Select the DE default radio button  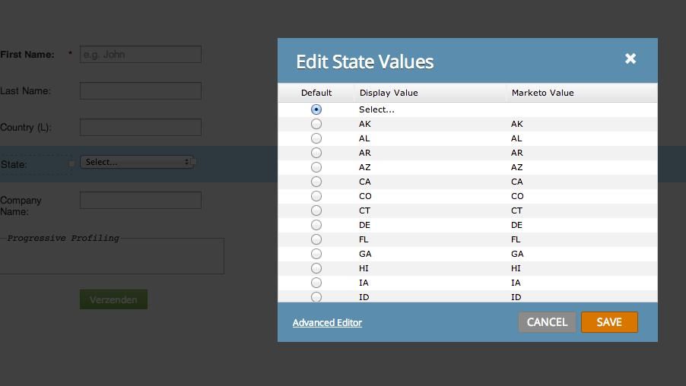coord(316,225)
